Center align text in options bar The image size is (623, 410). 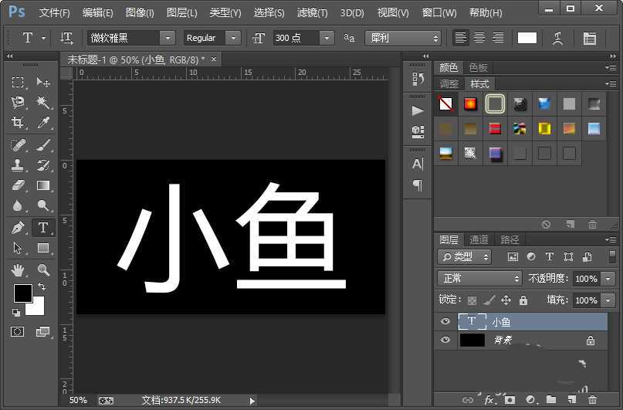[x=479, y=38]
